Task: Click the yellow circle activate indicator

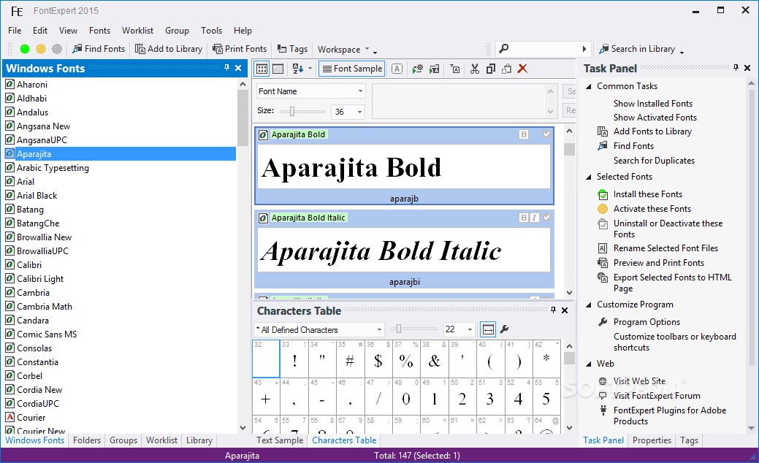Action: pos(41,49)
